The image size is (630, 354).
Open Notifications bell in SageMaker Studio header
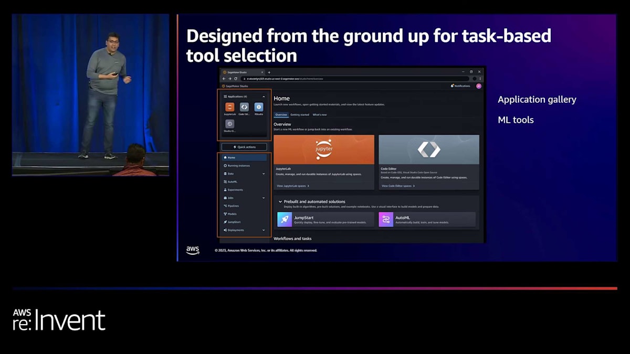pos(460,86)
